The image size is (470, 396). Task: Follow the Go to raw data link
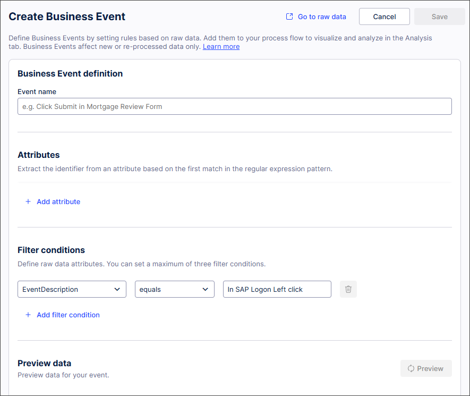click(322, 16)
